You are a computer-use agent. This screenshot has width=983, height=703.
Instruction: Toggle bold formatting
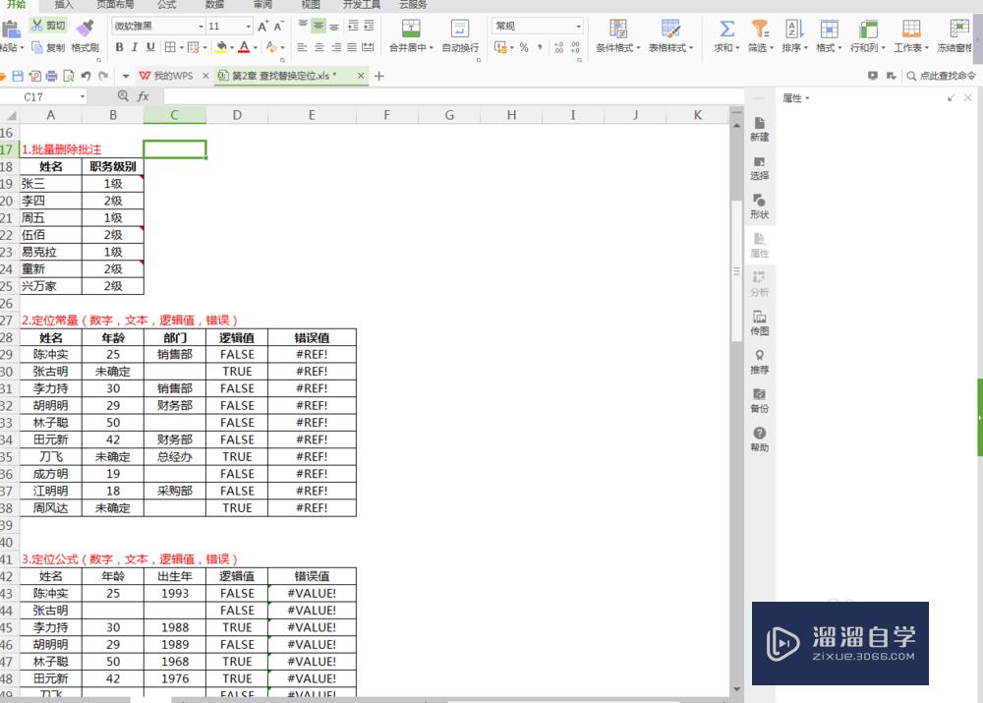(119, 47)
